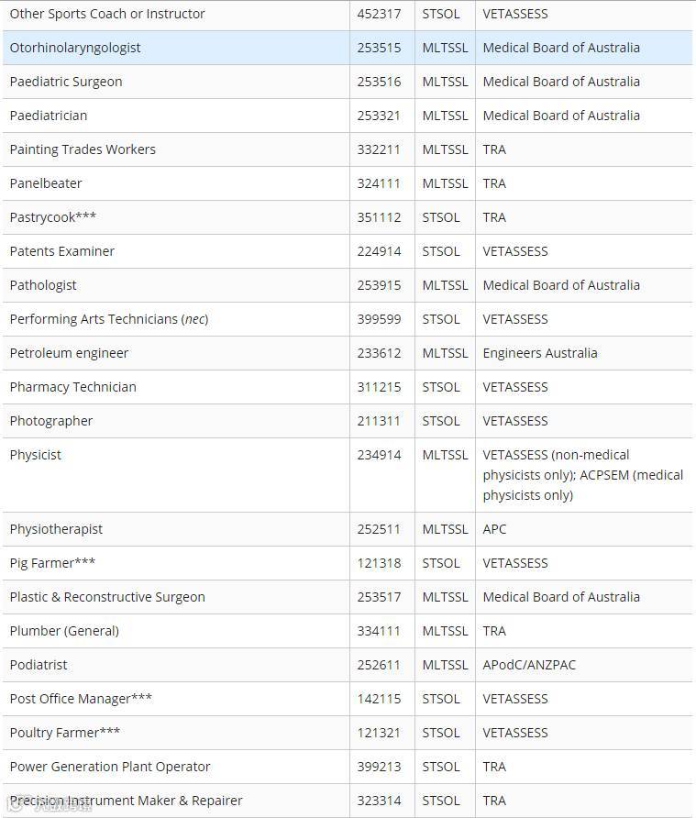This screenshot has height=818, width=696.
Task: Select code 142115 for Post Office Manager
Action: point(379,699)
